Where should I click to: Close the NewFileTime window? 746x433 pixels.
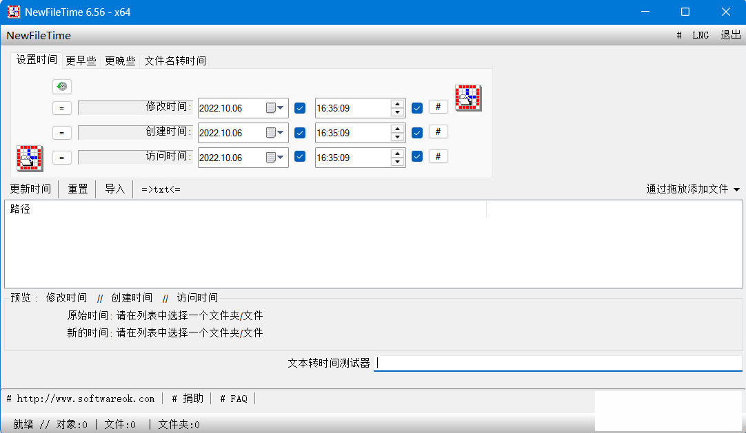[725, 12]
